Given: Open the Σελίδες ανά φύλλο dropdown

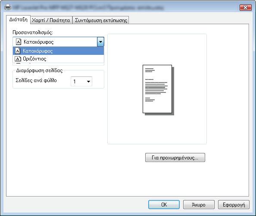Looking at the screenshot, I should point(81,81).
